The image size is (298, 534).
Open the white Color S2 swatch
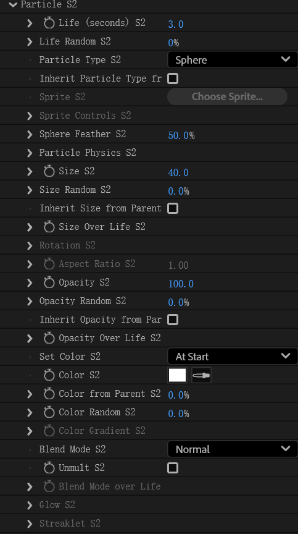tap(177, 375)
